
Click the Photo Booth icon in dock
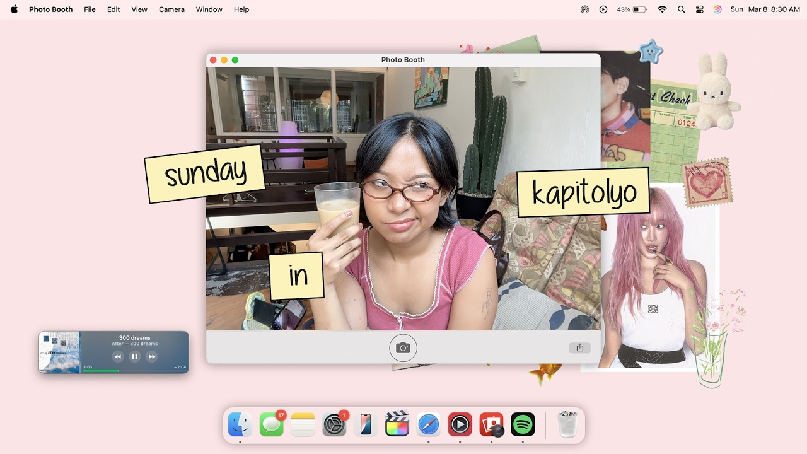492,424
